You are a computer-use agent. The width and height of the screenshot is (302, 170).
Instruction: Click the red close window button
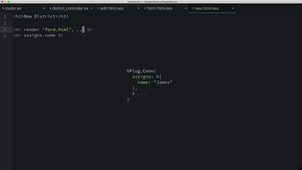click(2, 1)
